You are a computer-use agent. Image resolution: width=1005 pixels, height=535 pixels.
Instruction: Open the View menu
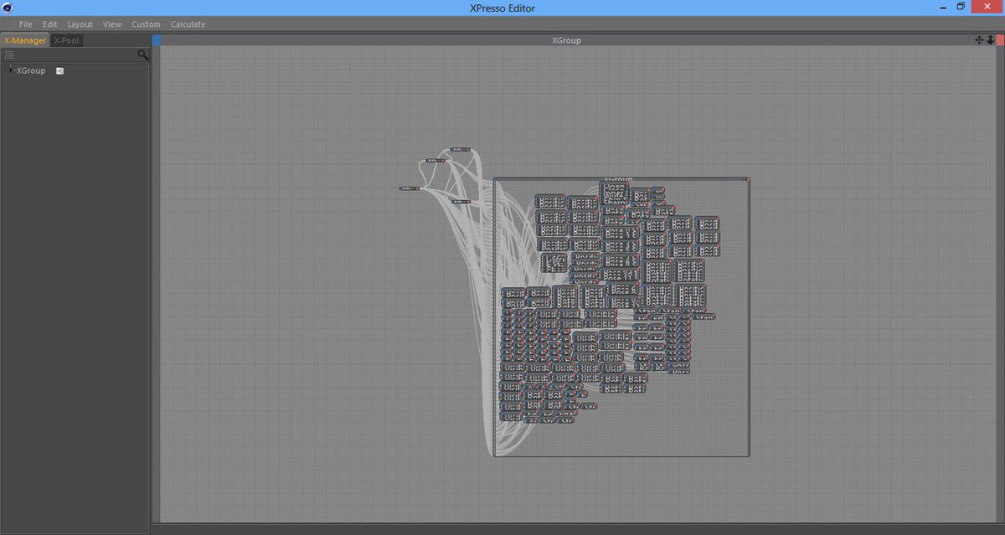[112, 24]
